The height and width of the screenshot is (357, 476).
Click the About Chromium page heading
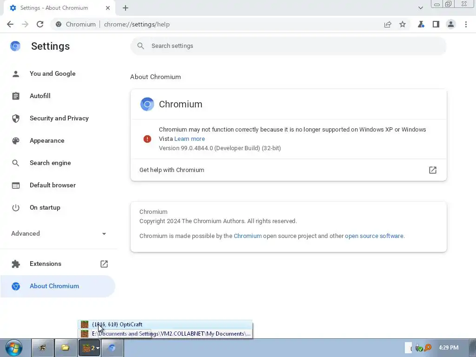(155, 77)
